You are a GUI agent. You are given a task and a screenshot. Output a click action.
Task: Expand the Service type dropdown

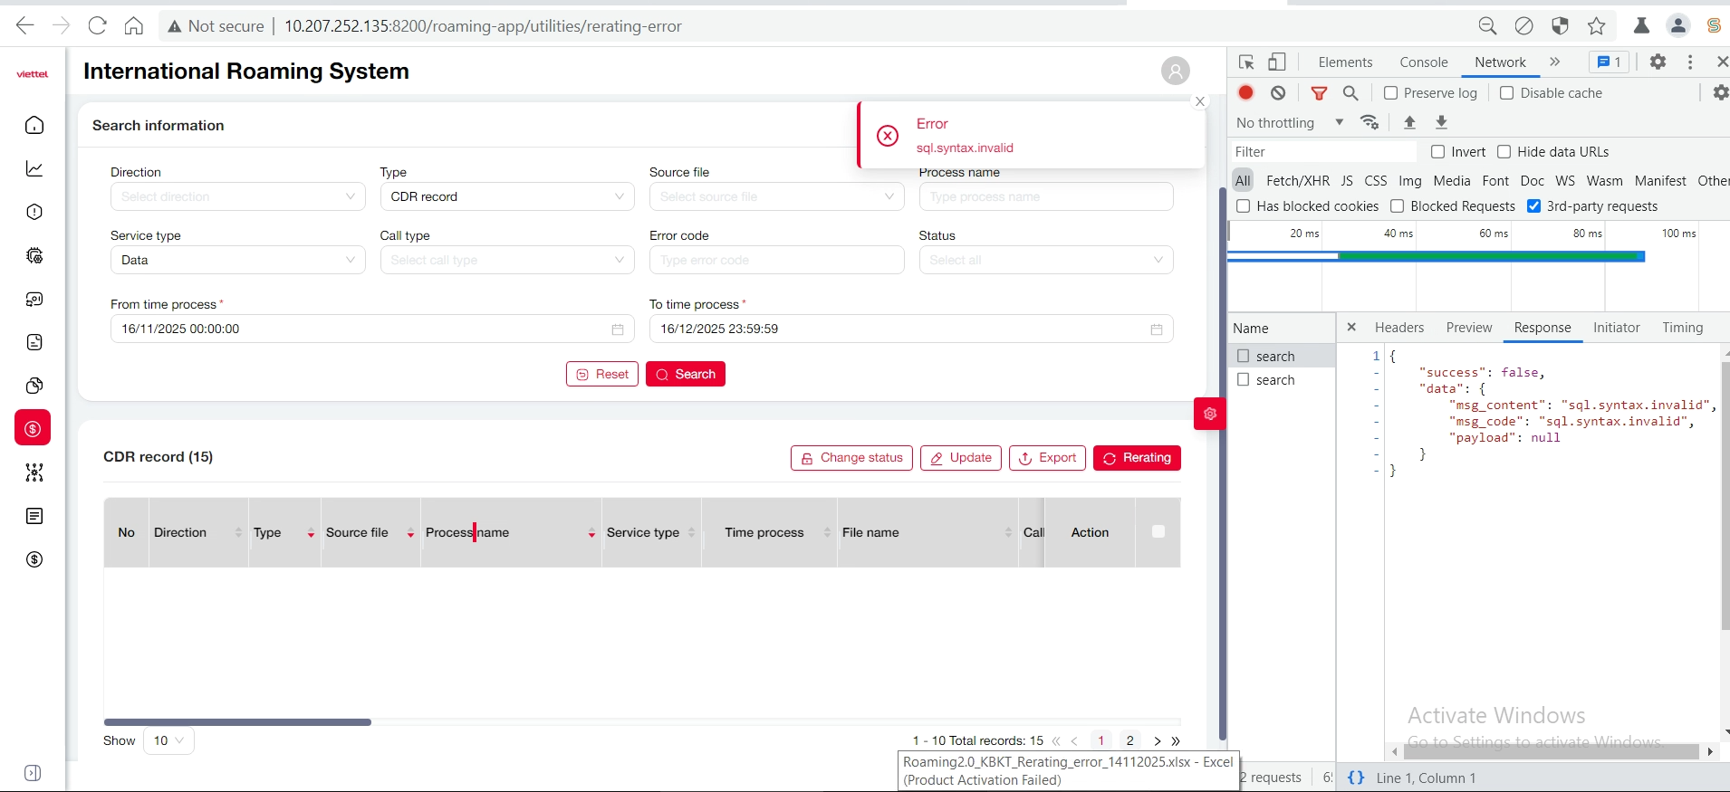point(237,260)
